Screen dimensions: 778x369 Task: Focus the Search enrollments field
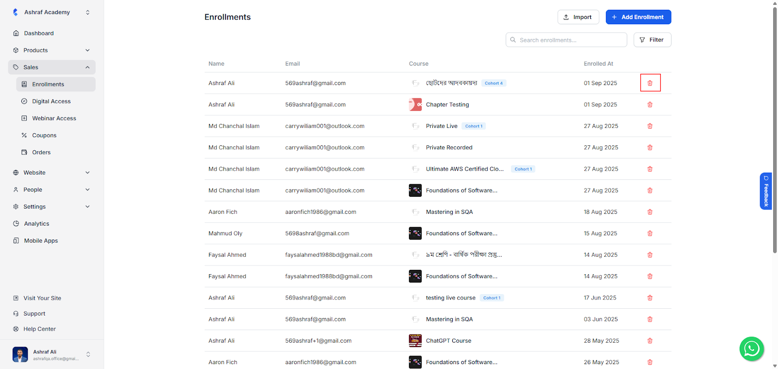(569, 40)
